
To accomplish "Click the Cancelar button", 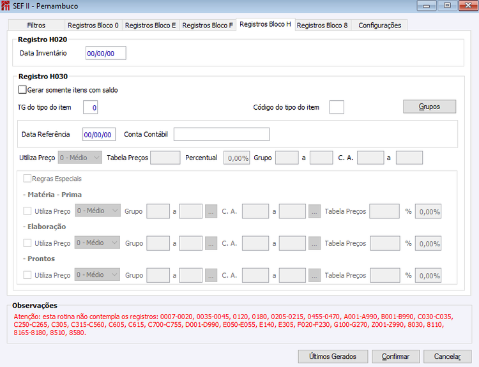I will (x=448, y=356).
